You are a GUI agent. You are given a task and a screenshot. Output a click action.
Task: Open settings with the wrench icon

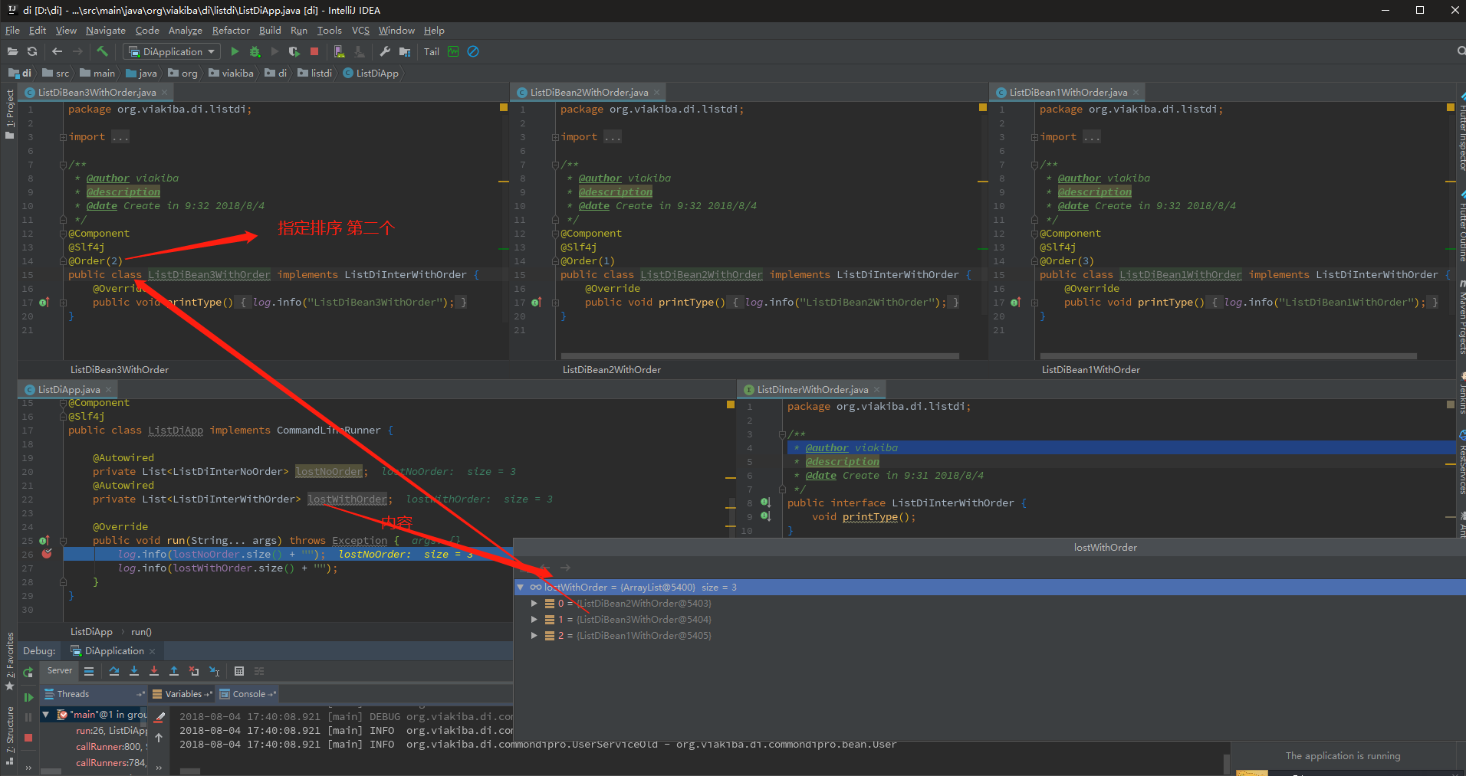tap(385, 51)
